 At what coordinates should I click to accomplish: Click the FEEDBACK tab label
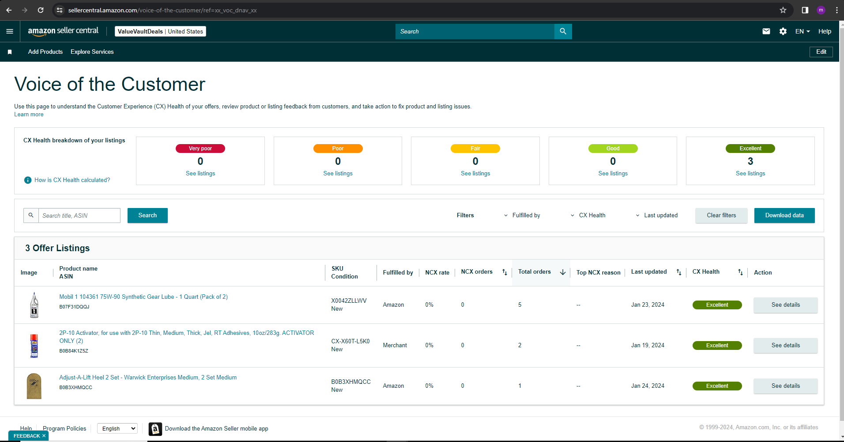pos(27,436)
